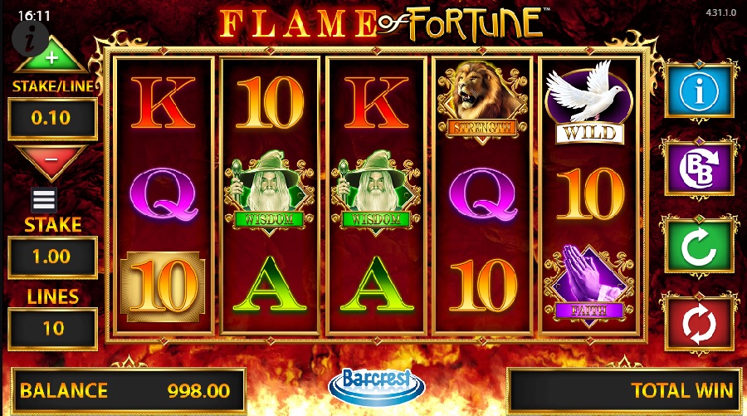The width and height of the screenshot is (747, 416).
Task: Open the blue paytable info button
Action: 699,91
